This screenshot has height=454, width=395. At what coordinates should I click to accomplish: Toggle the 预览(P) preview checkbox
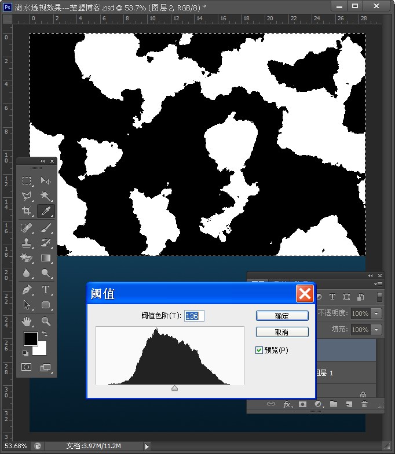[259, 350]
